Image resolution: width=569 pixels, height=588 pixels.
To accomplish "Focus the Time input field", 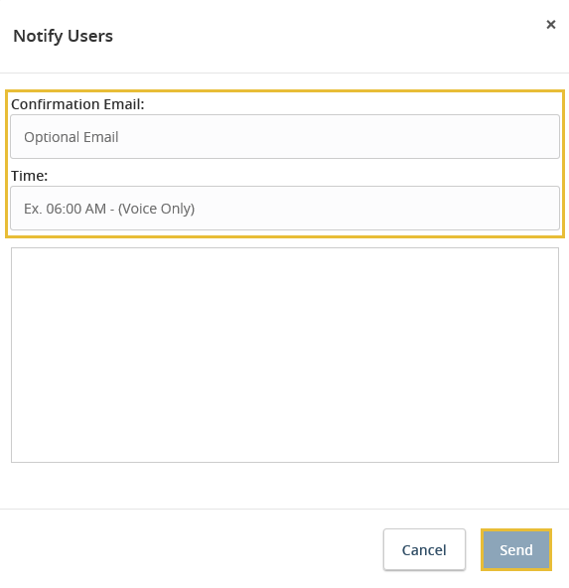I will (x=285, y=209).
